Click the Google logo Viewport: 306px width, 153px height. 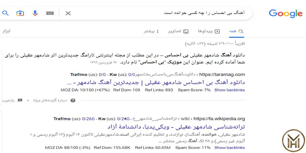coord(286,14)
